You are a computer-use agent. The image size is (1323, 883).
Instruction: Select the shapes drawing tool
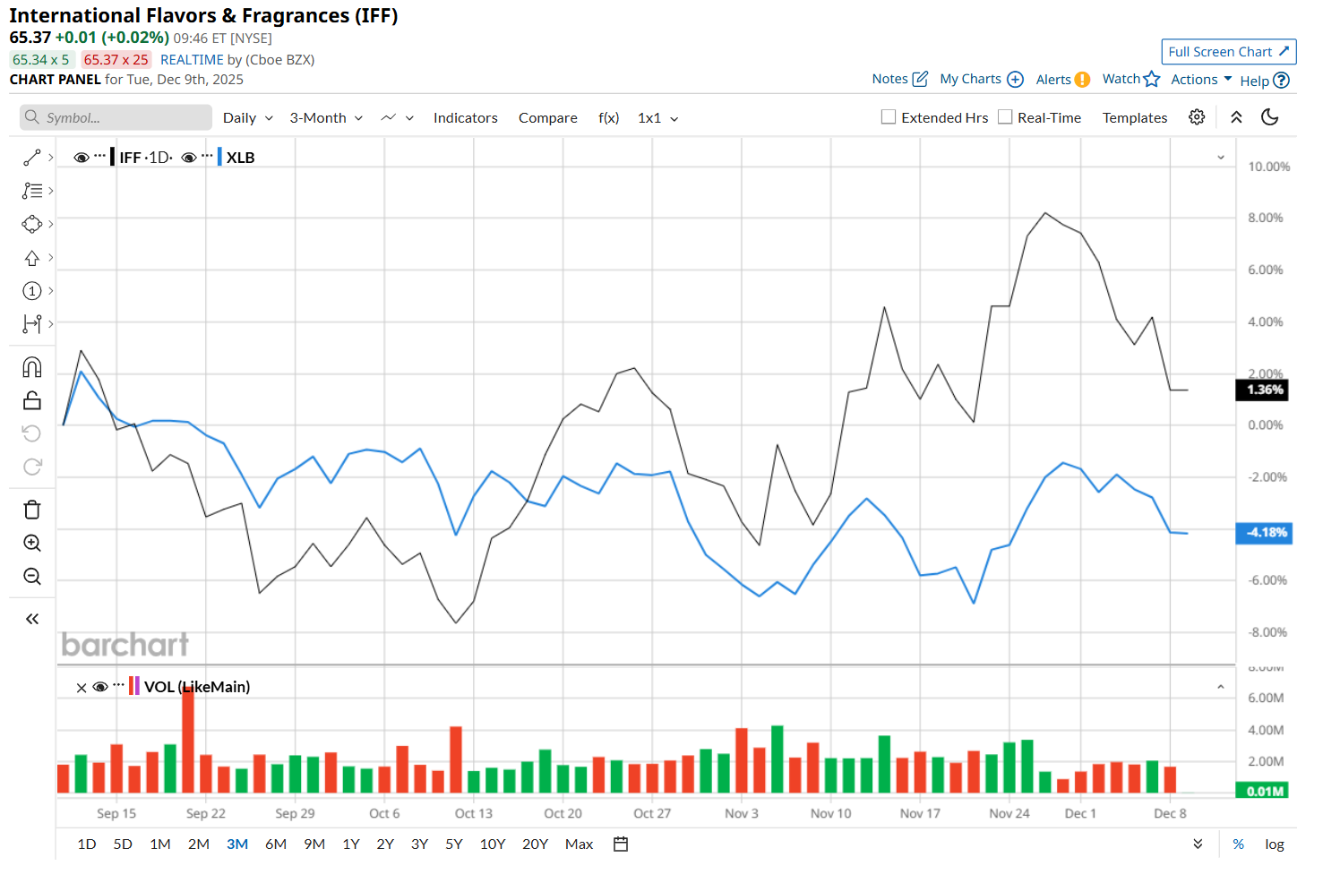coord(32,224)
